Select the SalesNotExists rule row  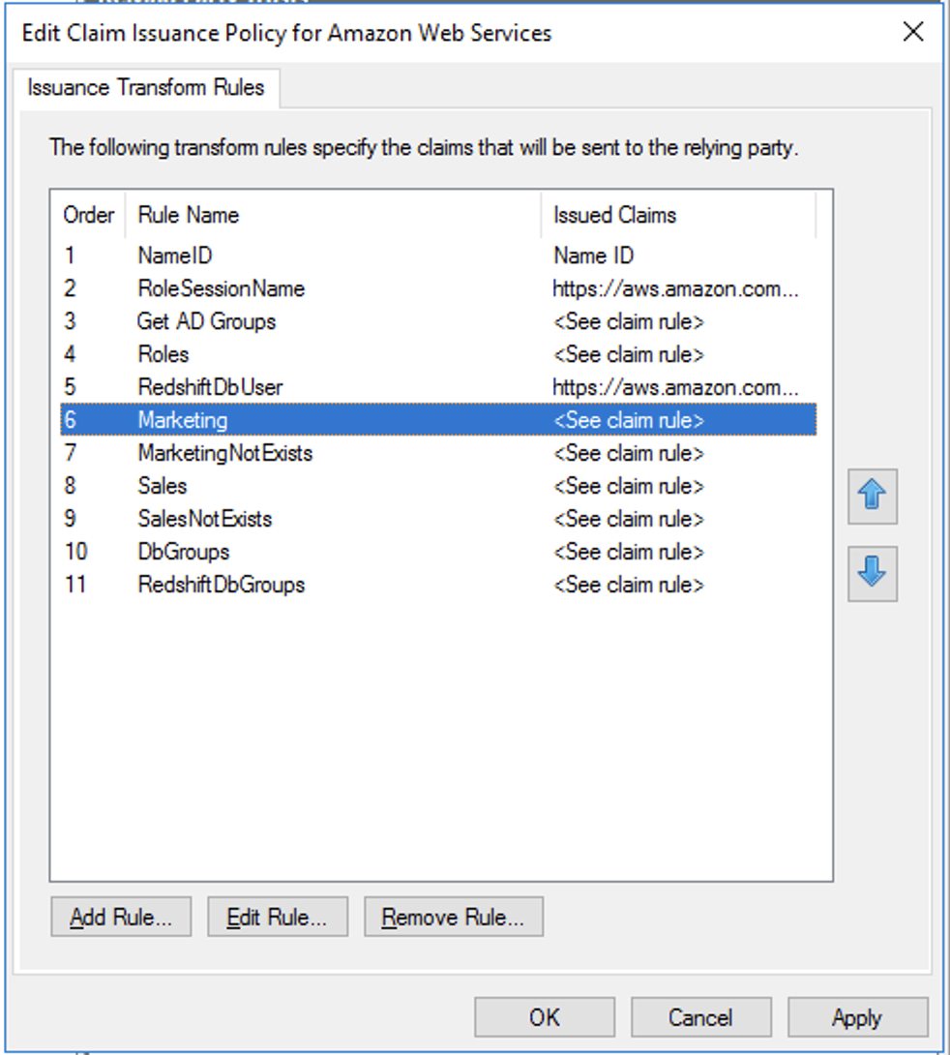pyautogui.click(x=438, y=519)
